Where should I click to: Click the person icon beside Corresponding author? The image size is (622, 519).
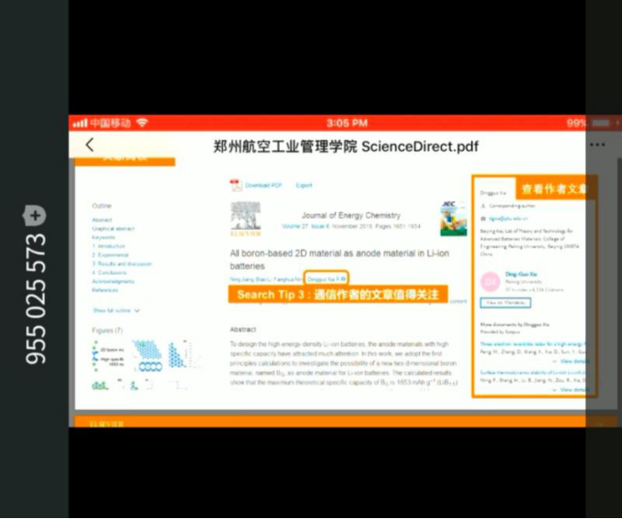[483, 206]
